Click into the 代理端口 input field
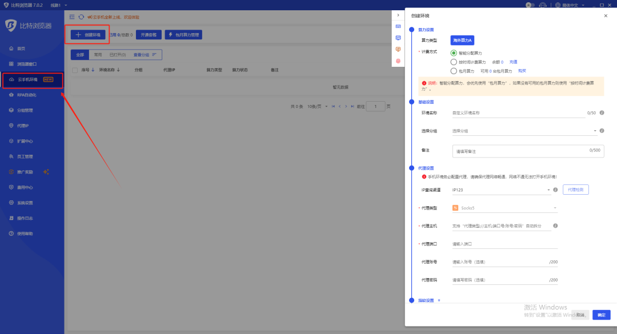Viewport: 617px width, 334px height. 504,244
